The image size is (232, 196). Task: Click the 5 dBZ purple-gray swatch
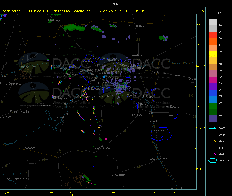(212, 119)
